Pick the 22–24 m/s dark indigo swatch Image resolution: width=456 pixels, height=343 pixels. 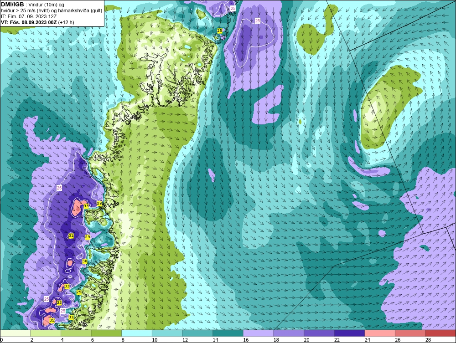[x=349, y=333]
